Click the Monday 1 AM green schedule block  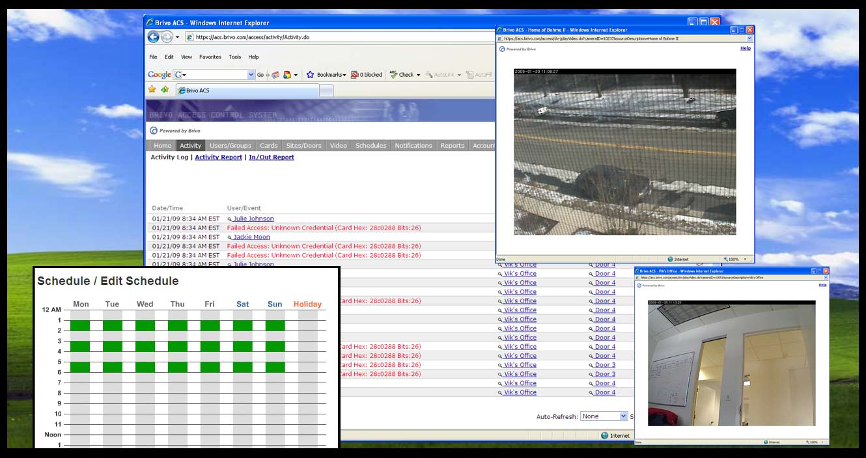click(x=81, y=325)
